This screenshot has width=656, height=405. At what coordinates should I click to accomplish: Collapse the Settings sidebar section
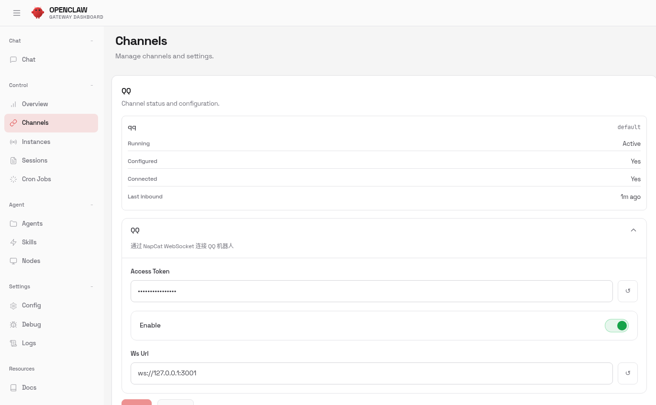tap(92, 286)
